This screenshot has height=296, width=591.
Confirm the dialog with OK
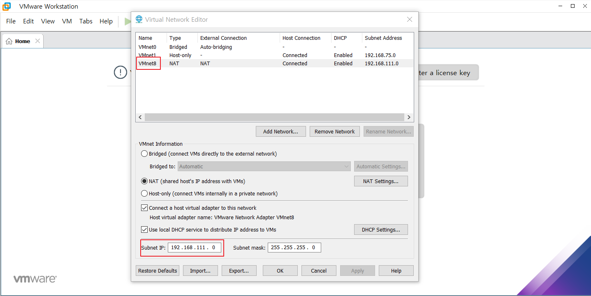click(280, 271)
